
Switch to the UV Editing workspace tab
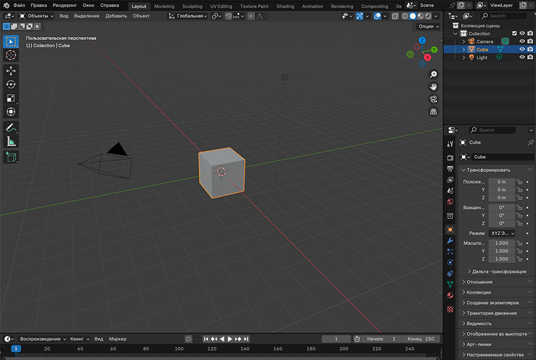tap(221, 6)
